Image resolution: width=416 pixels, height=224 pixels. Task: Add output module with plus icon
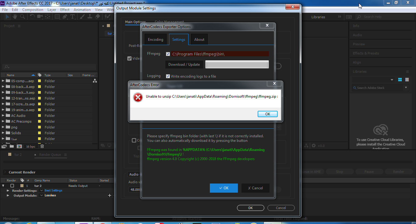coord(110,195)
